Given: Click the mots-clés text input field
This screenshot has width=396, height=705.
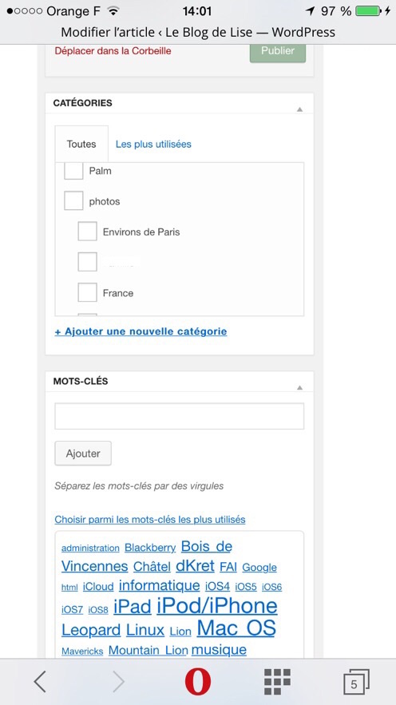Looking at the screenshot, I should pos(180,416).
